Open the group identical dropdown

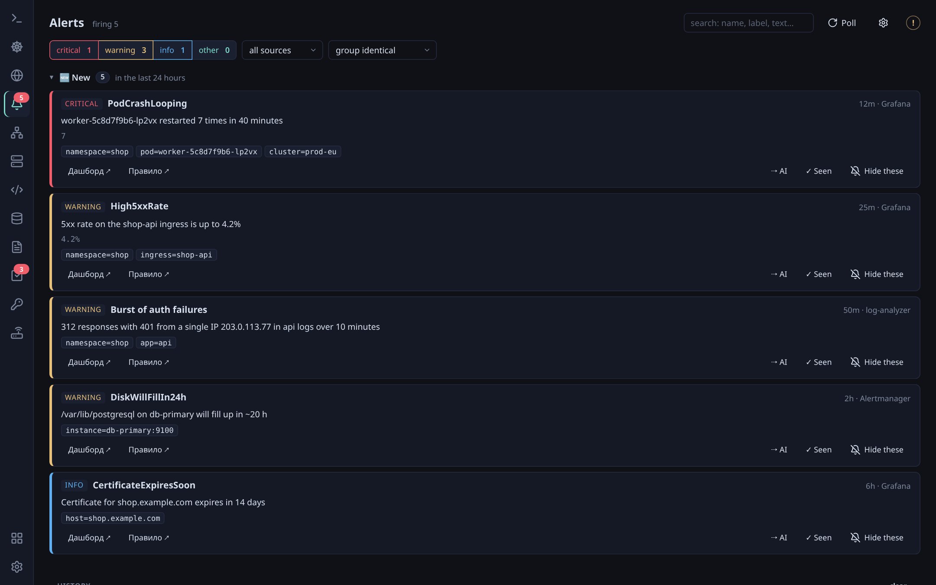382,50
